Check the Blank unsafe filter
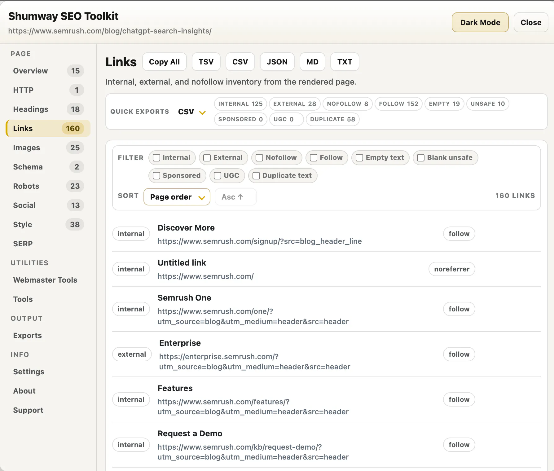Viewport: 554px width, 471px height. (x=421, y=158)
